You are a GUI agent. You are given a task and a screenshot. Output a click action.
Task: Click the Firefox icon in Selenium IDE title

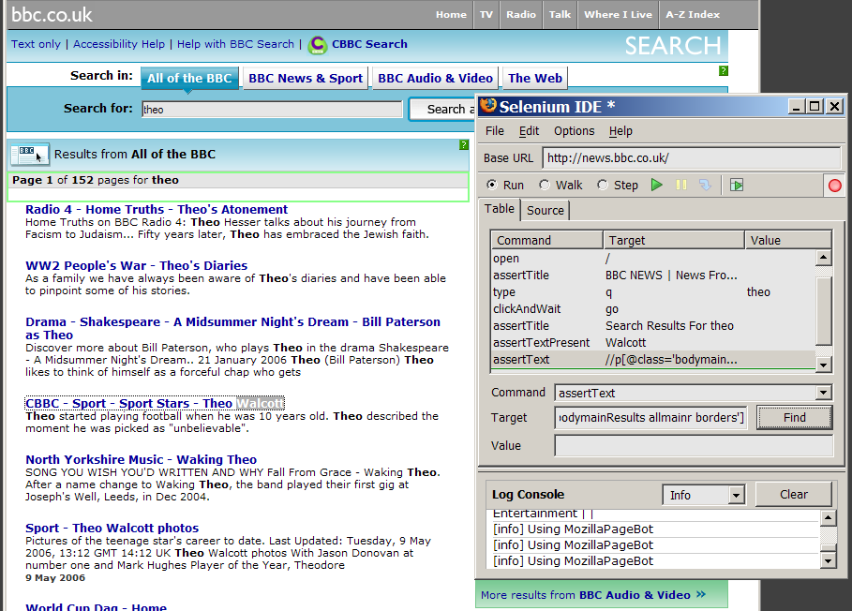[488, 105]
